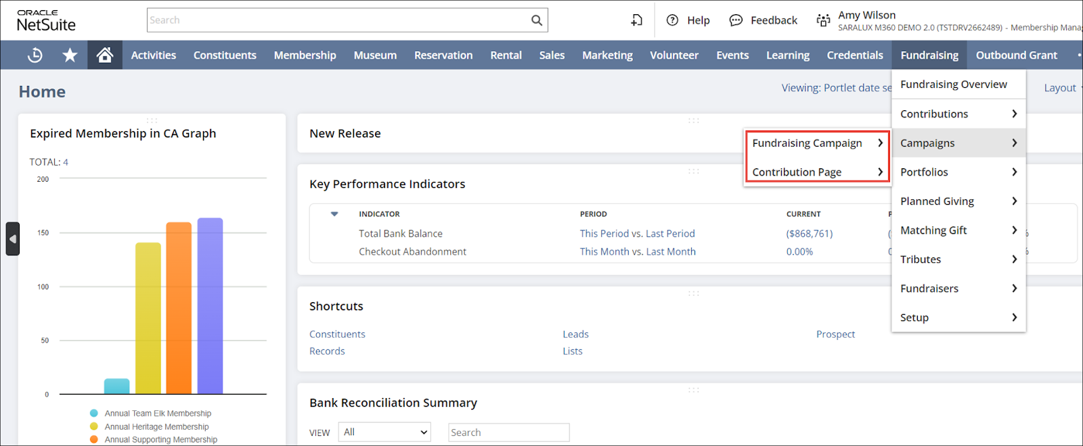The image size is (1083, 446).
Task: Open the Membership navigation tab
Action: pos(305,55)
